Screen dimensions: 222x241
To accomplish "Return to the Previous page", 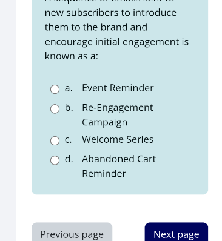I will pos(72,232).
